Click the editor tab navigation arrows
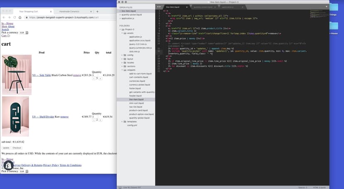This screenshot has height=189, width=344. click(x=159, y=7)
